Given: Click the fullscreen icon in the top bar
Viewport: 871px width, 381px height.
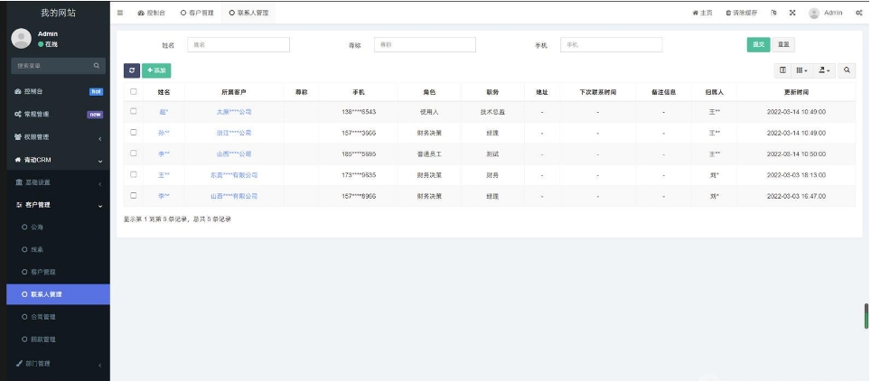Looking at the screenshot, I should pos(792,13).
